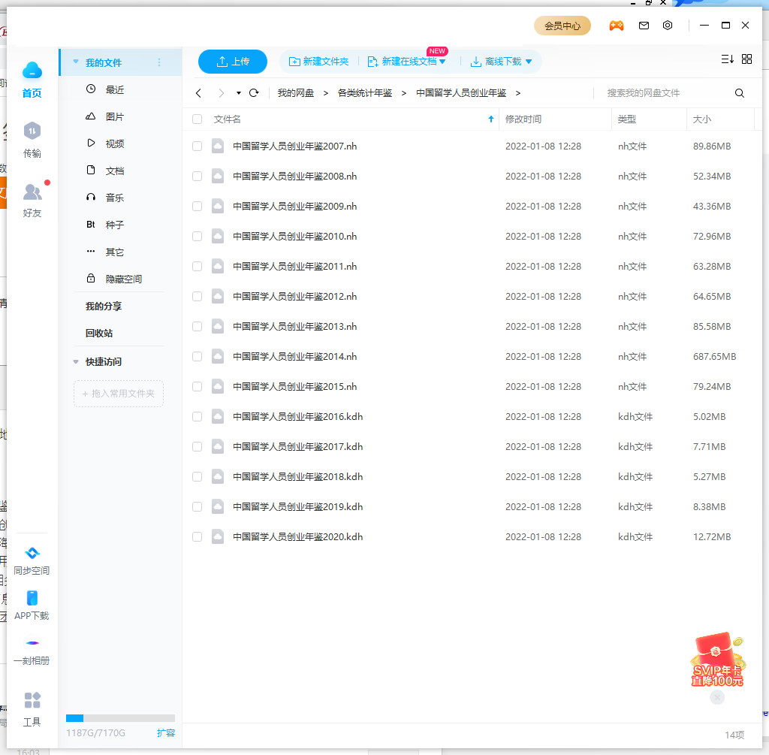Viewport: 769px width, 755px height.
Task: Click the APP下载 phone icon
Action: tap(32, 598)
